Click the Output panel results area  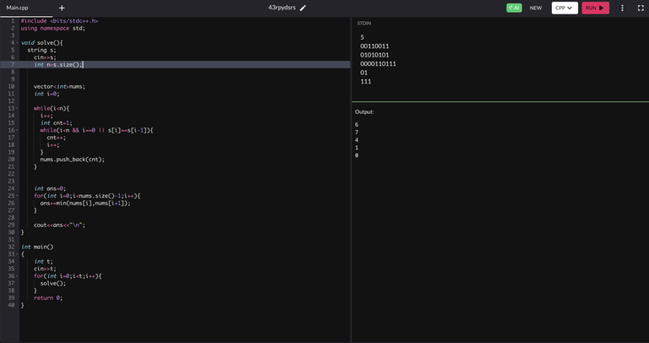pyautogui.click(x=499, y=211)
